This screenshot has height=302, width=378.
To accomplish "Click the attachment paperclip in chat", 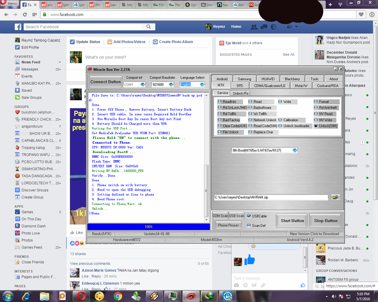I will [x=263, y=285].
